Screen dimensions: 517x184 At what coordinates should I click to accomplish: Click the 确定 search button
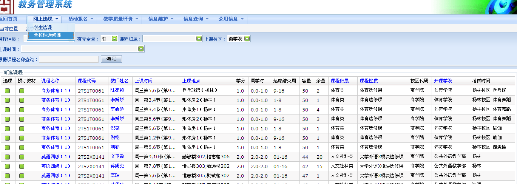[111, 59]
